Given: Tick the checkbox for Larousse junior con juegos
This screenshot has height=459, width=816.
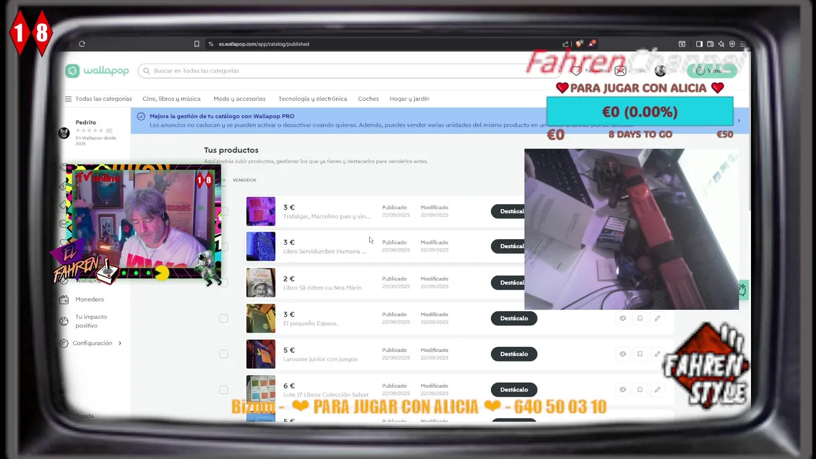Looking at the screenshot, I should click(x=223, y=354).
